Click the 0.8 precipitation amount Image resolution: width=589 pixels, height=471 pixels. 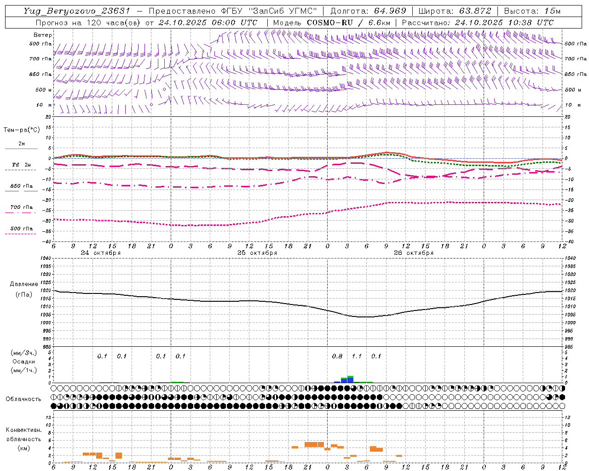click(337, 356)
